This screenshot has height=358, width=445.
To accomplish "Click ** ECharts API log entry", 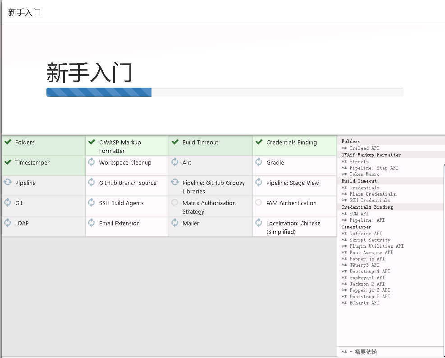I will coord(360,303).
